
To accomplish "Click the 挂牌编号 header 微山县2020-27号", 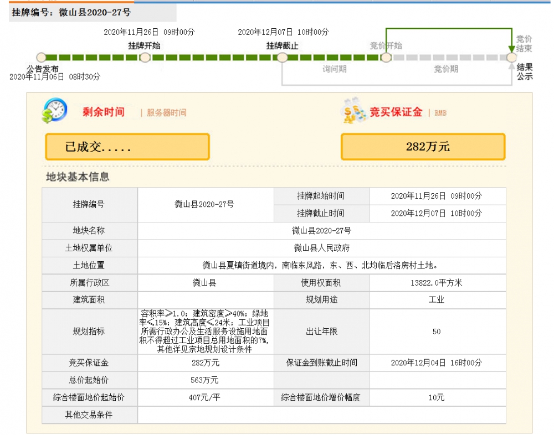I will [x=71, y=13].
